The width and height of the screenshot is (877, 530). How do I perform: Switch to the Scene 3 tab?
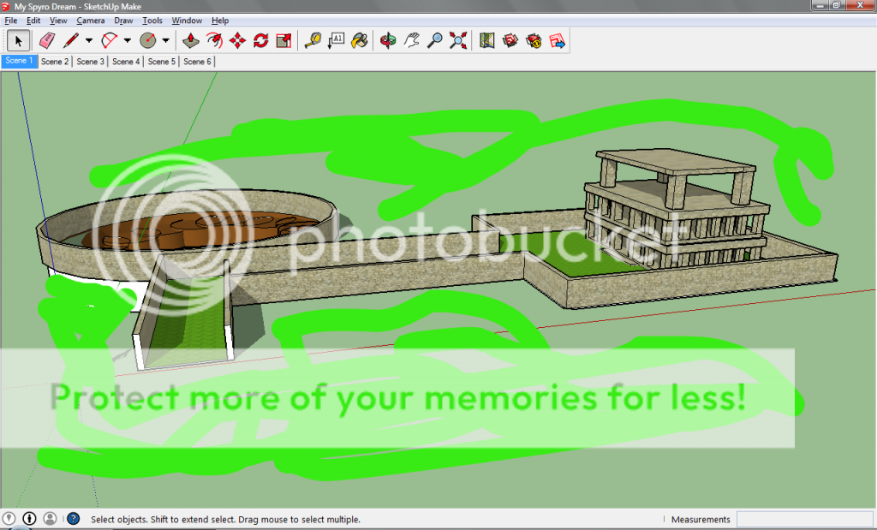point(90,62)
